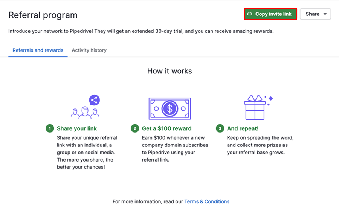This screenshot has height=212, width=339.
Task: Click the Referral program page title
Action: point(43,15)
